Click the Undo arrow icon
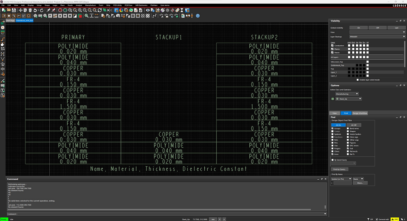This screenshot has height=221, width=407. point(35,10)
